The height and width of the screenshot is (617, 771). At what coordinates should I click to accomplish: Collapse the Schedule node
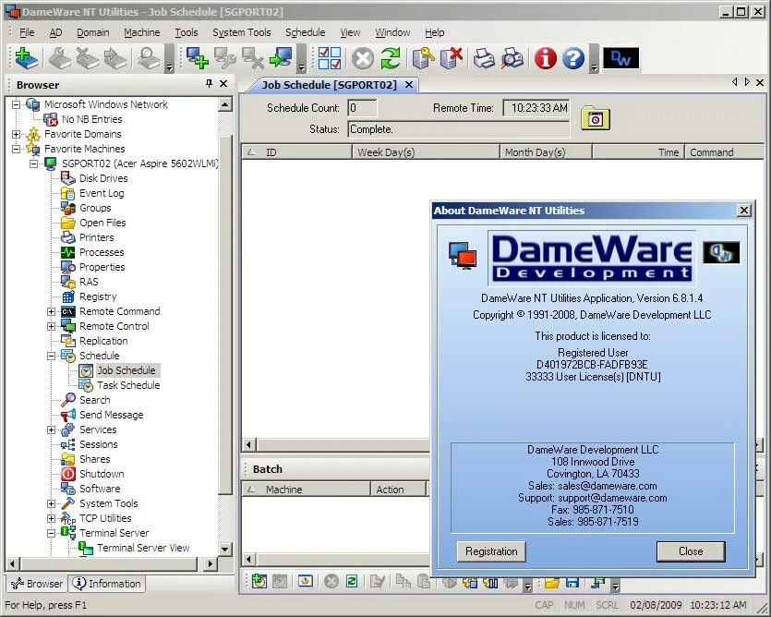click(x=51, y=356)
